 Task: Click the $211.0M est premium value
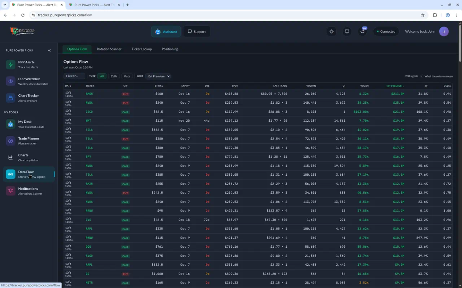point(398,94)
